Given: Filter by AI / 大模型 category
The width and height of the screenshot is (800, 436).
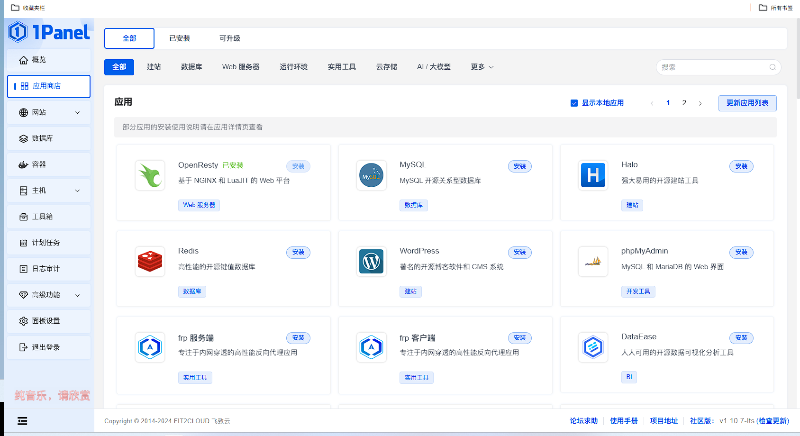Looking at the screenshot, I should click(x=434, y=67).
